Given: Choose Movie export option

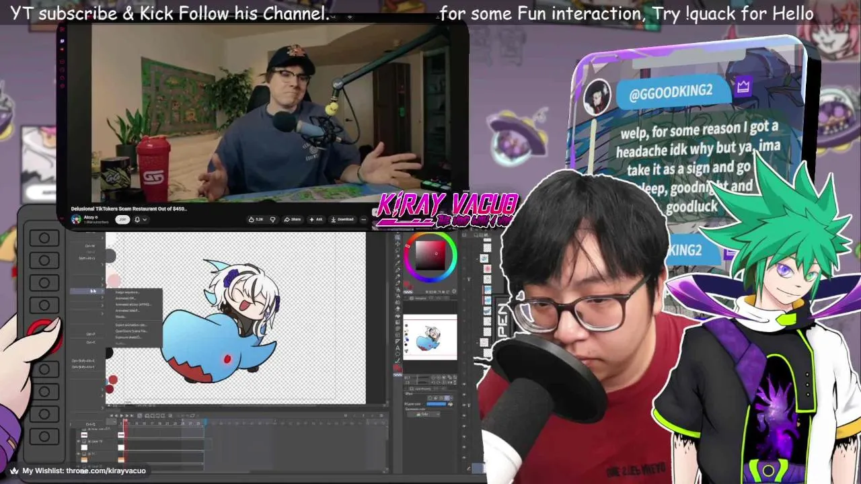Looking at the screenshot, I should click(120, 317).
